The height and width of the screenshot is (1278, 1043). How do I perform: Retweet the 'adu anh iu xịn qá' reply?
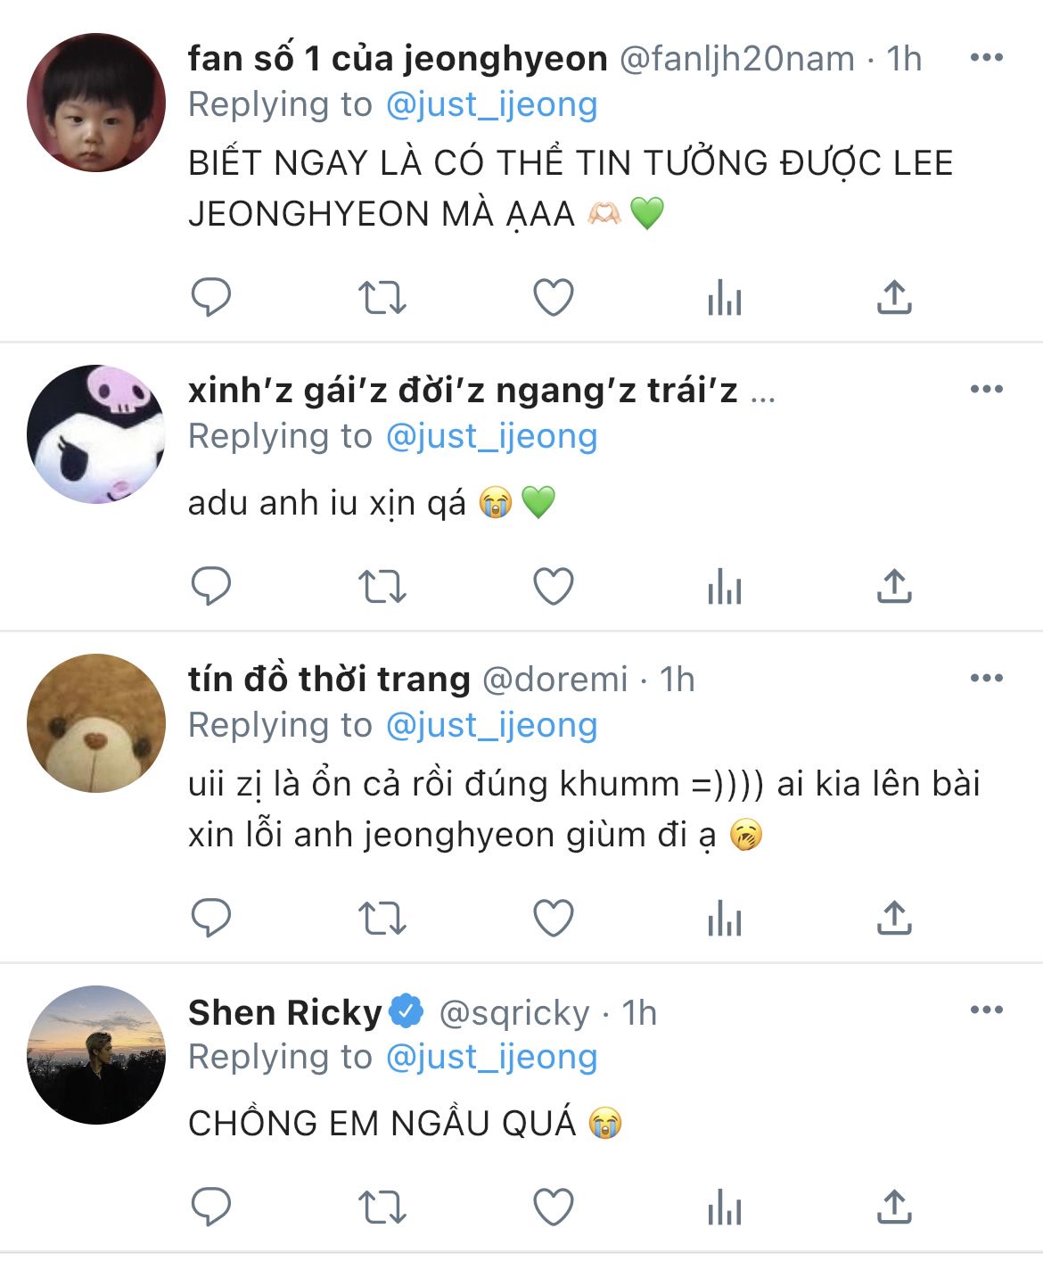382,586
